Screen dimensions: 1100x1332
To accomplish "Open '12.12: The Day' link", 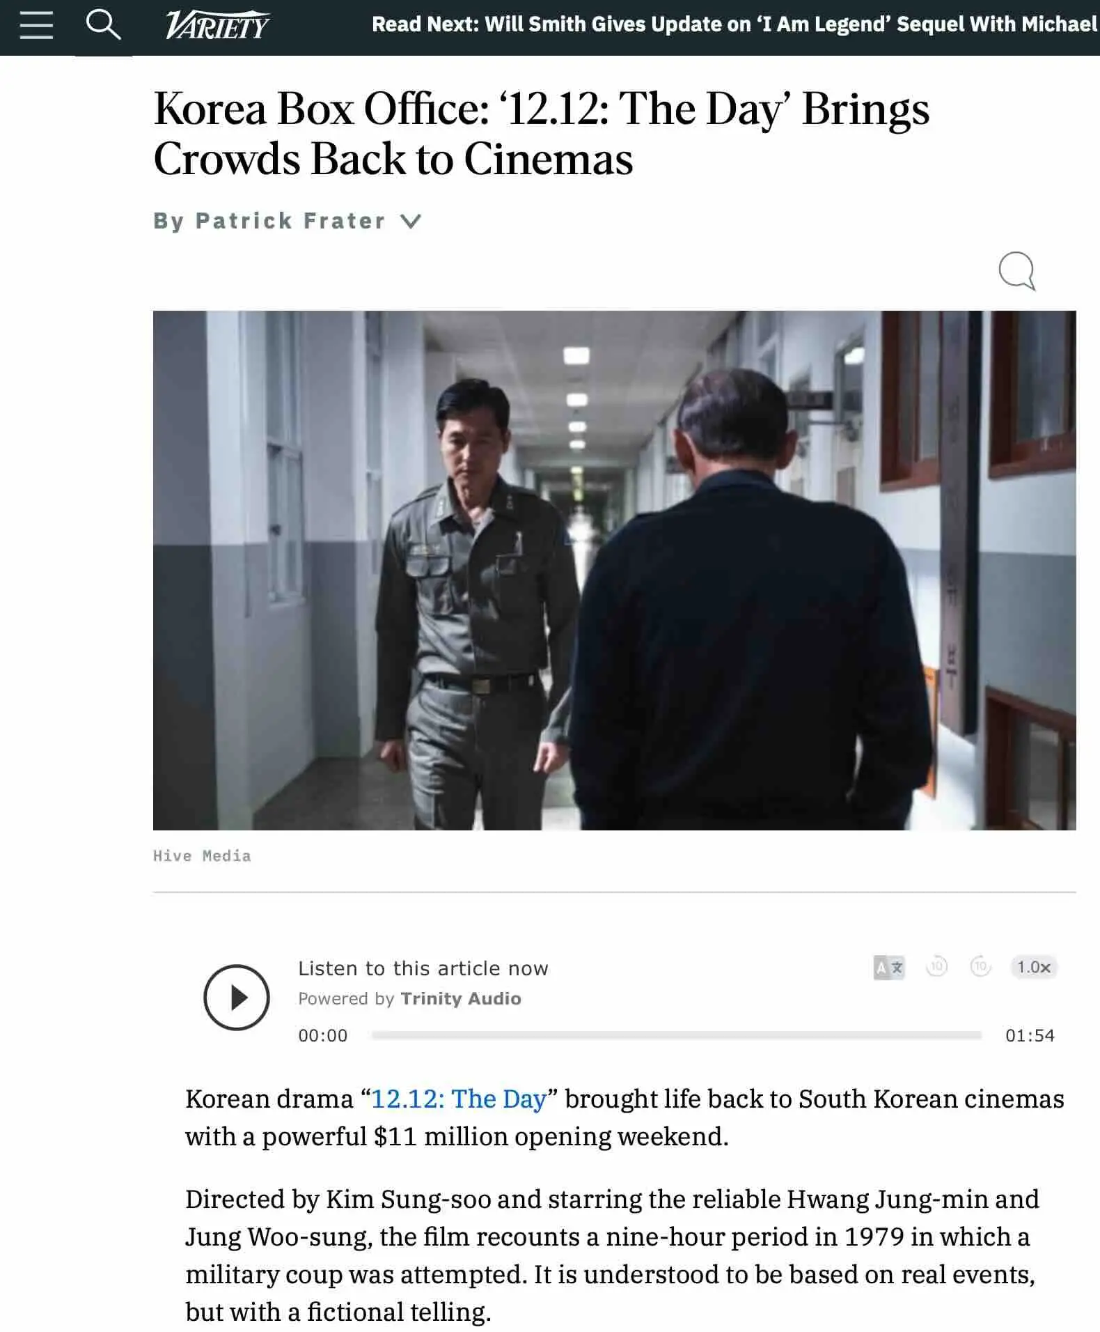I will click(459, 1099).
